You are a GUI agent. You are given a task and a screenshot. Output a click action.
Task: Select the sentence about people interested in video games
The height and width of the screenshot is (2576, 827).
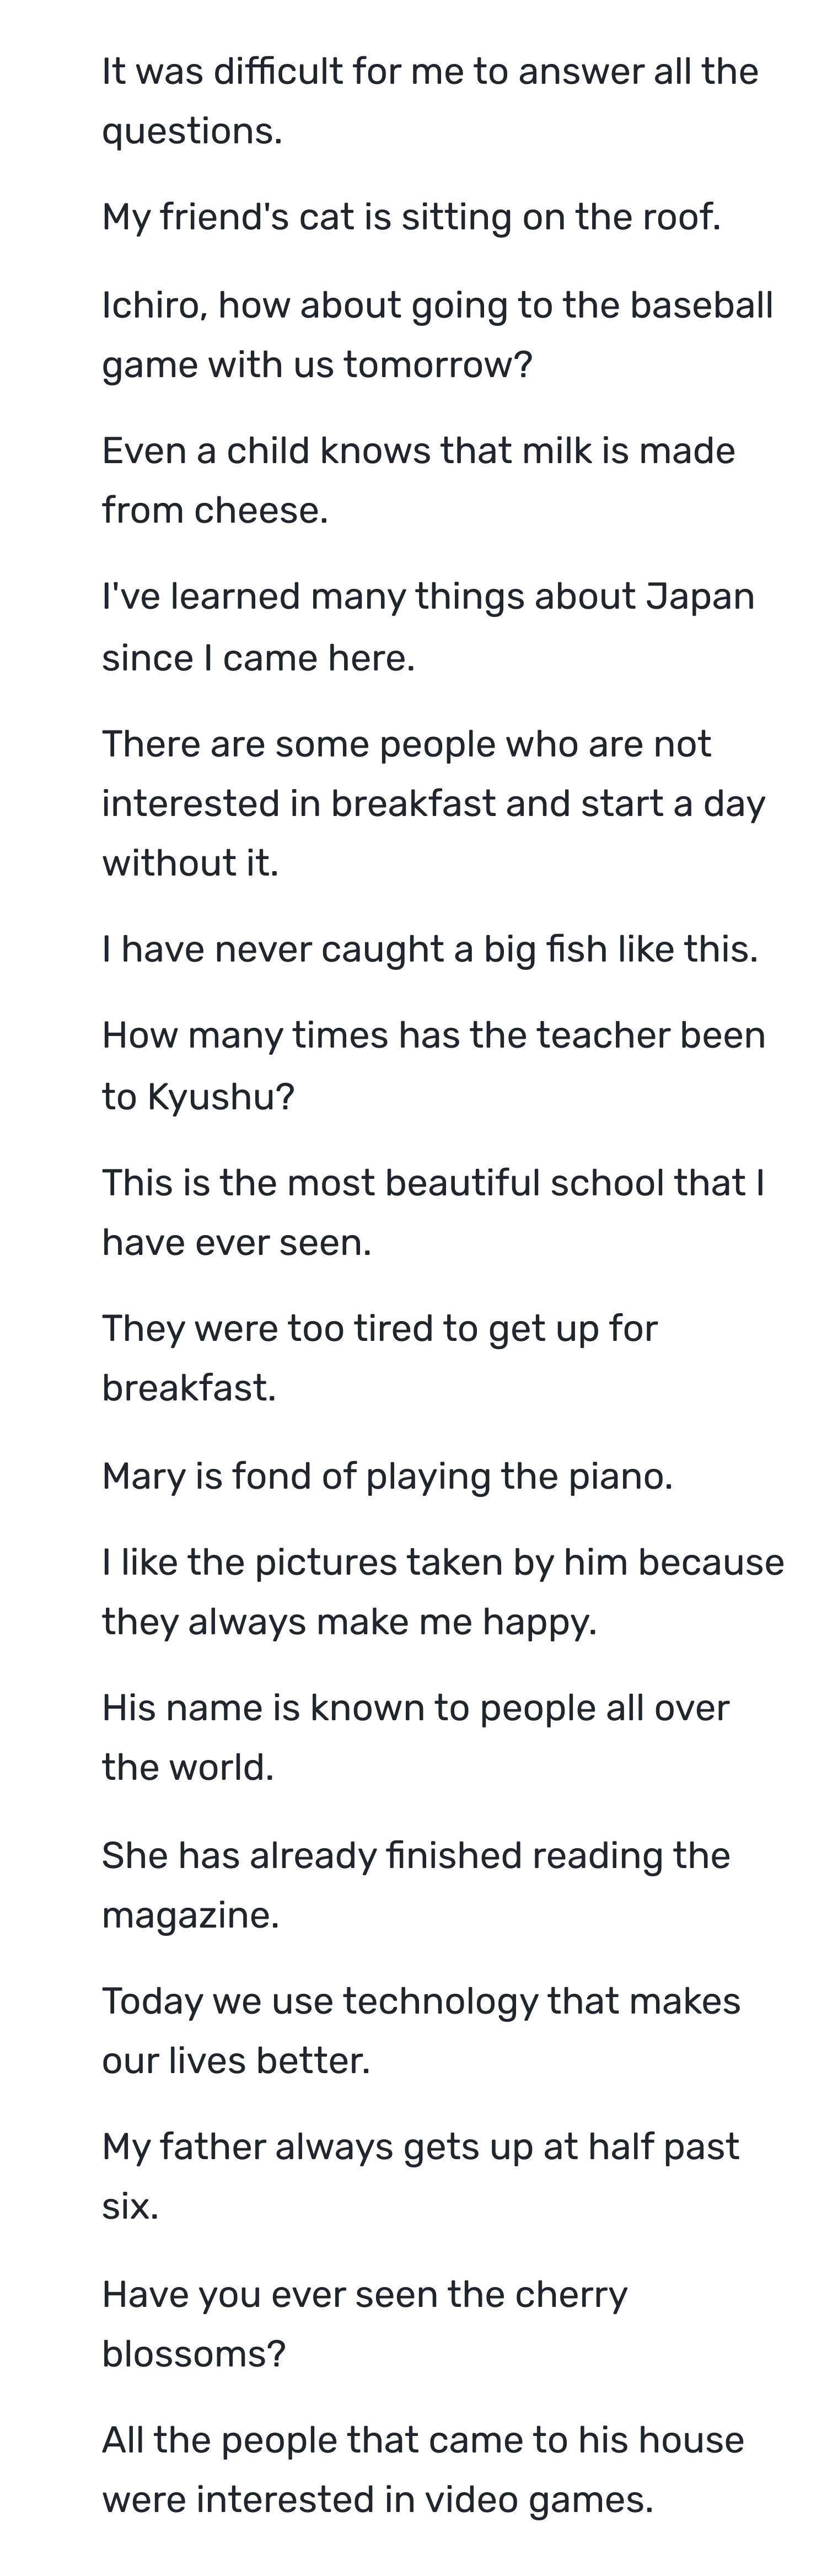click(423, 2470)
